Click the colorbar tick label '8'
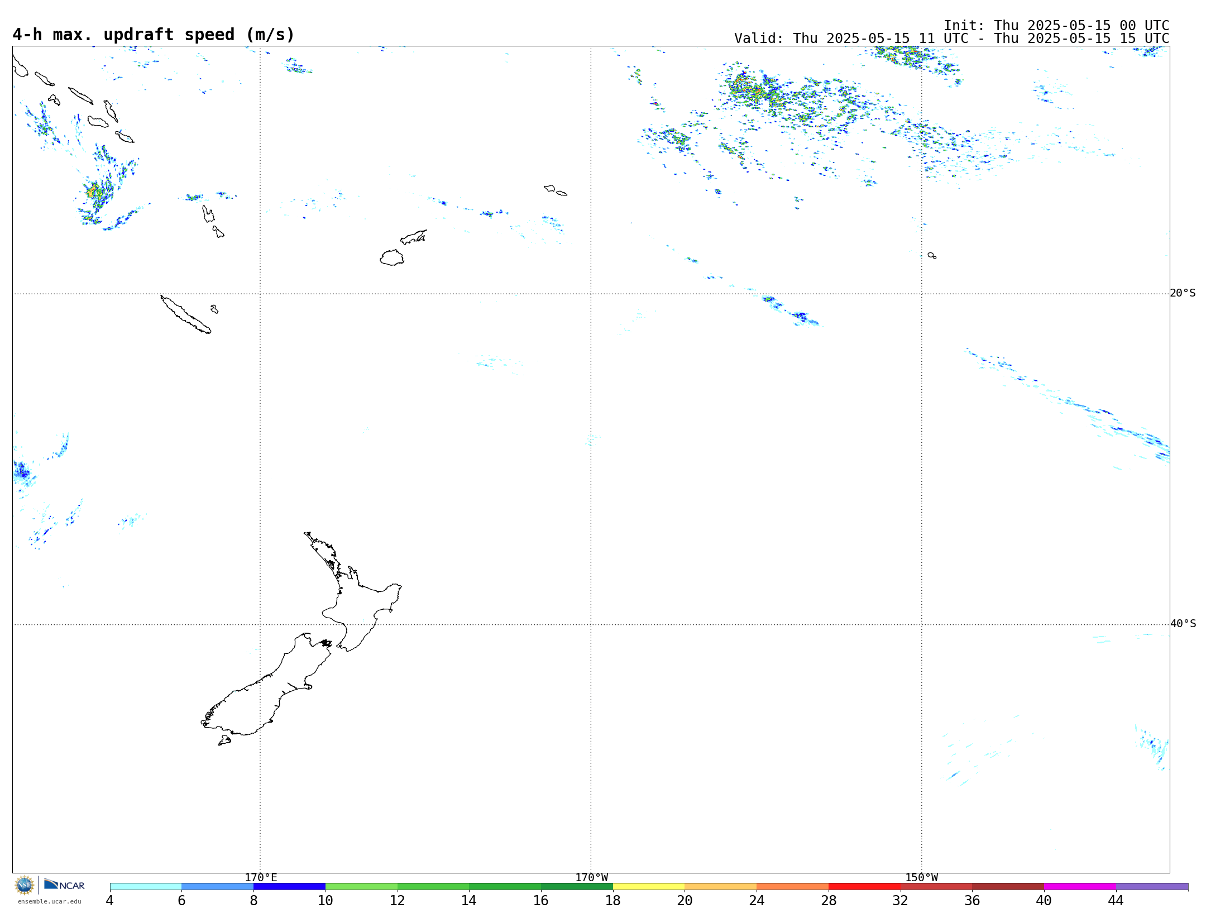The height and width of the screenshot is (908, 1206). coord(253,900)
